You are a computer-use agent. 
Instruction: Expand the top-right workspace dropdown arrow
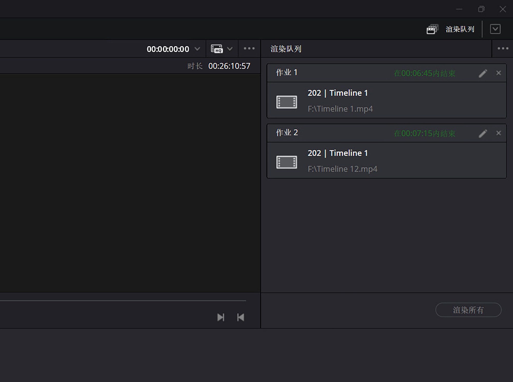click(495, 29)
